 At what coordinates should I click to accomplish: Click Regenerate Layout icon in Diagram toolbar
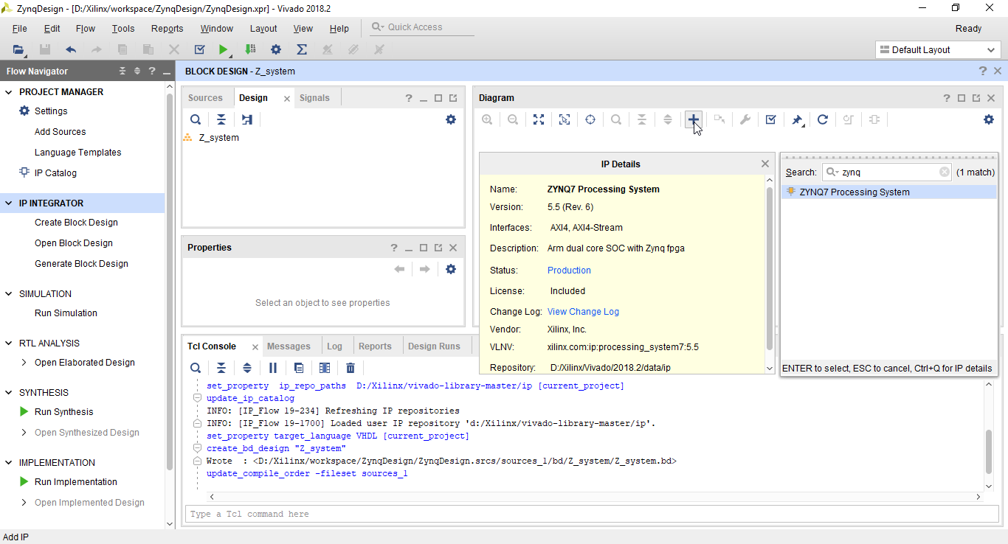[823, 119]
